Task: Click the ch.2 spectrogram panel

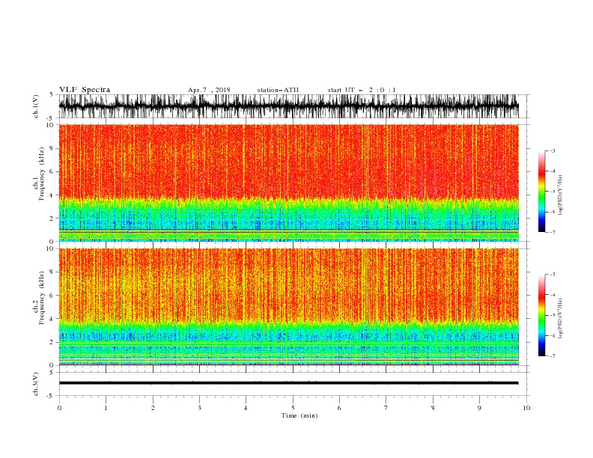Action: [288, 307]
